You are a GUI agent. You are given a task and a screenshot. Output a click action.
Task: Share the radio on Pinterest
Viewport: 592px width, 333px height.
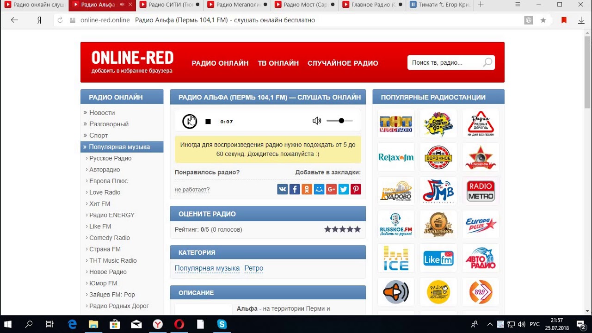356,189
